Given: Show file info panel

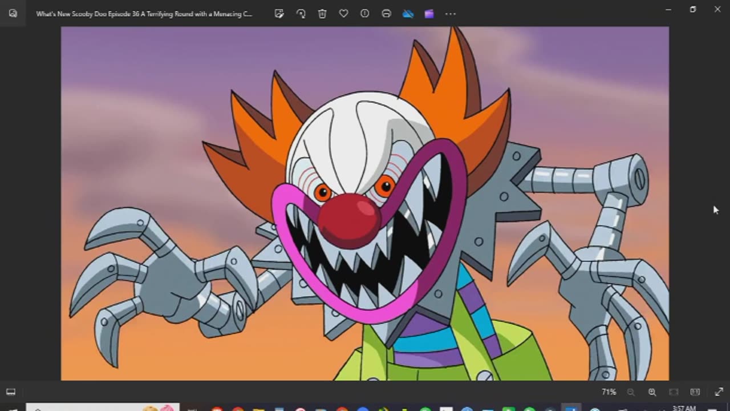Looking at the screenshot, I should pos(365,14).
